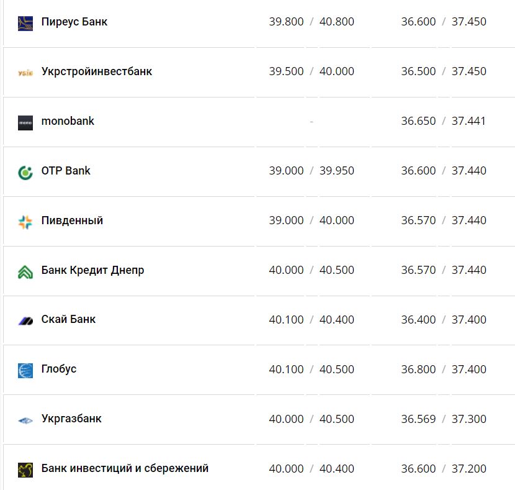Click the Пиреус Банк logo icon
The height and width of the screenshot is (490, 515).
pyautogui.click(x=25, y=23)
